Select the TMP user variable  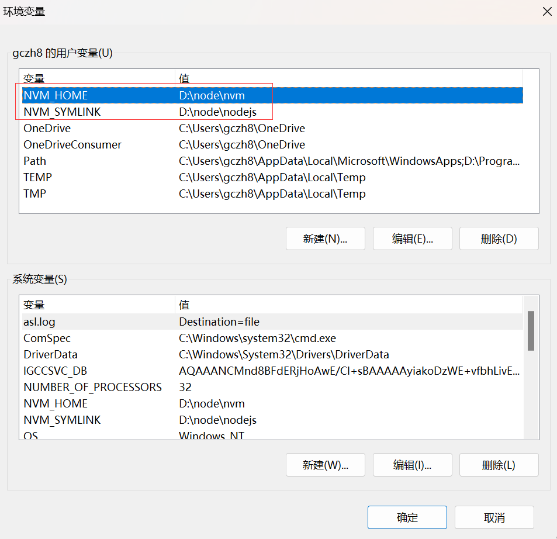(x=272, y=194)
